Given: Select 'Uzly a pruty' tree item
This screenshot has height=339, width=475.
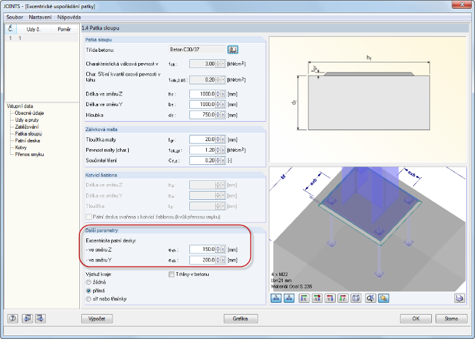Looking at the screenshot, I should [27, 120].
